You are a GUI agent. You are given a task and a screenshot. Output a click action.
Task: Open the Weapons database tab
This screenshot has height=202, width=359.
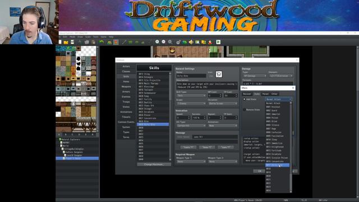coord(126,86)
